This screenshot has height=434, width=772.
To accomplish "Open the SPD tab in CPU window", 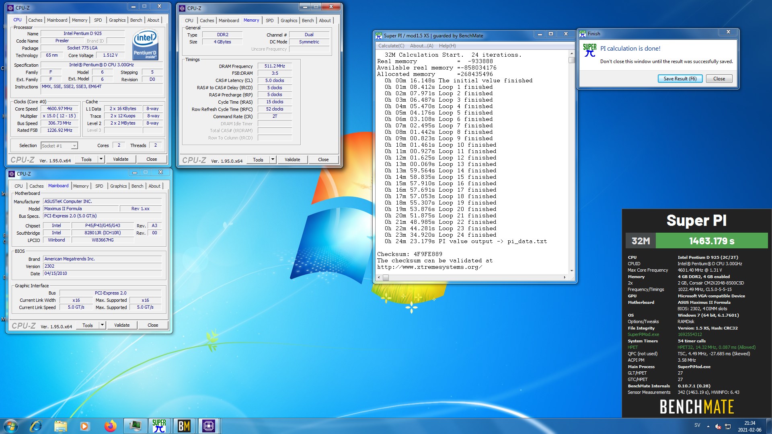I will [98, 20].
